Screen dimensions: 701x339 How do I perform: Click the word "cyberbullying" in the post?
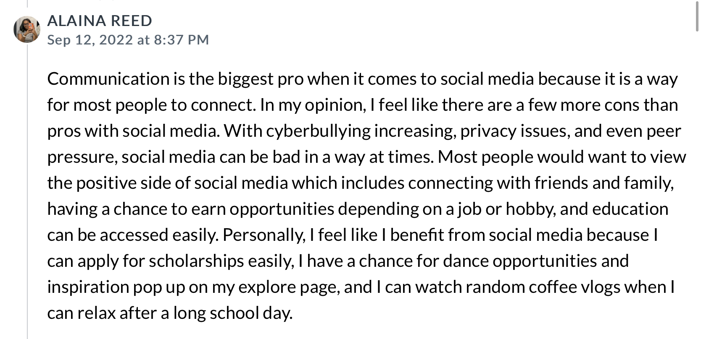(318, 131)
